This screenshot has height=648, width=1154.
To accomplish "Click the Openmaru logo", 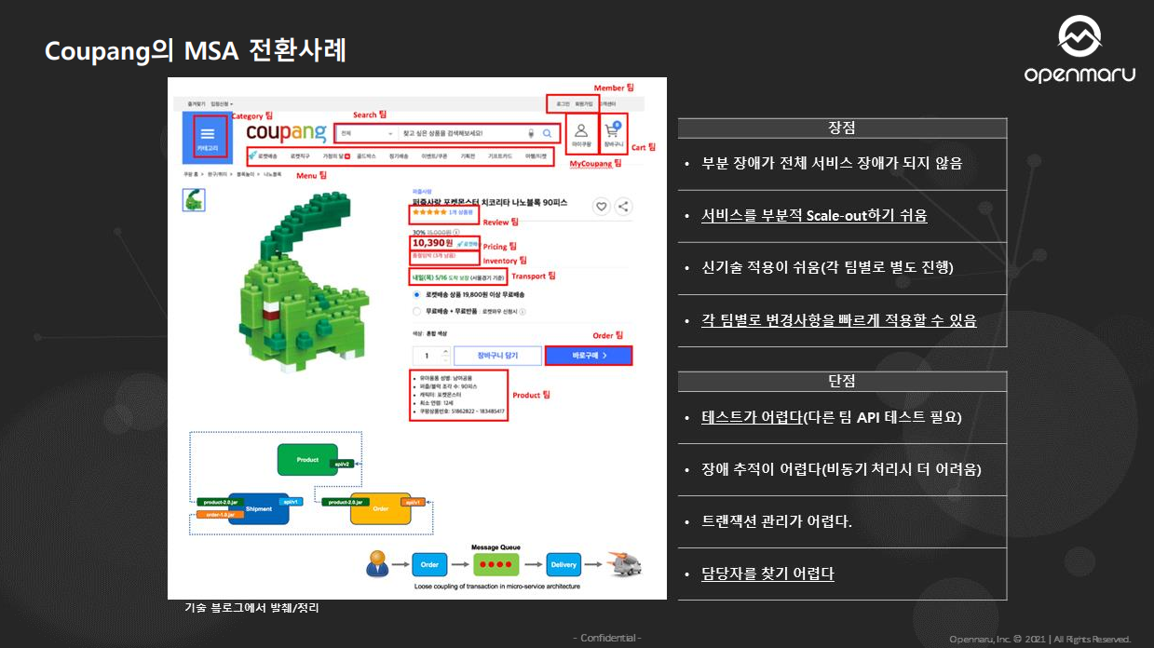I will tap(1079, 49).
